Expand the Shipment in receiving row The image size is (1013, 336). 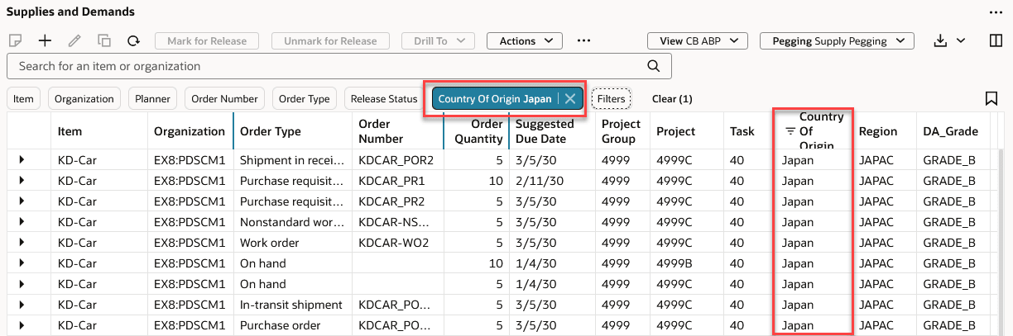point(22,160)
